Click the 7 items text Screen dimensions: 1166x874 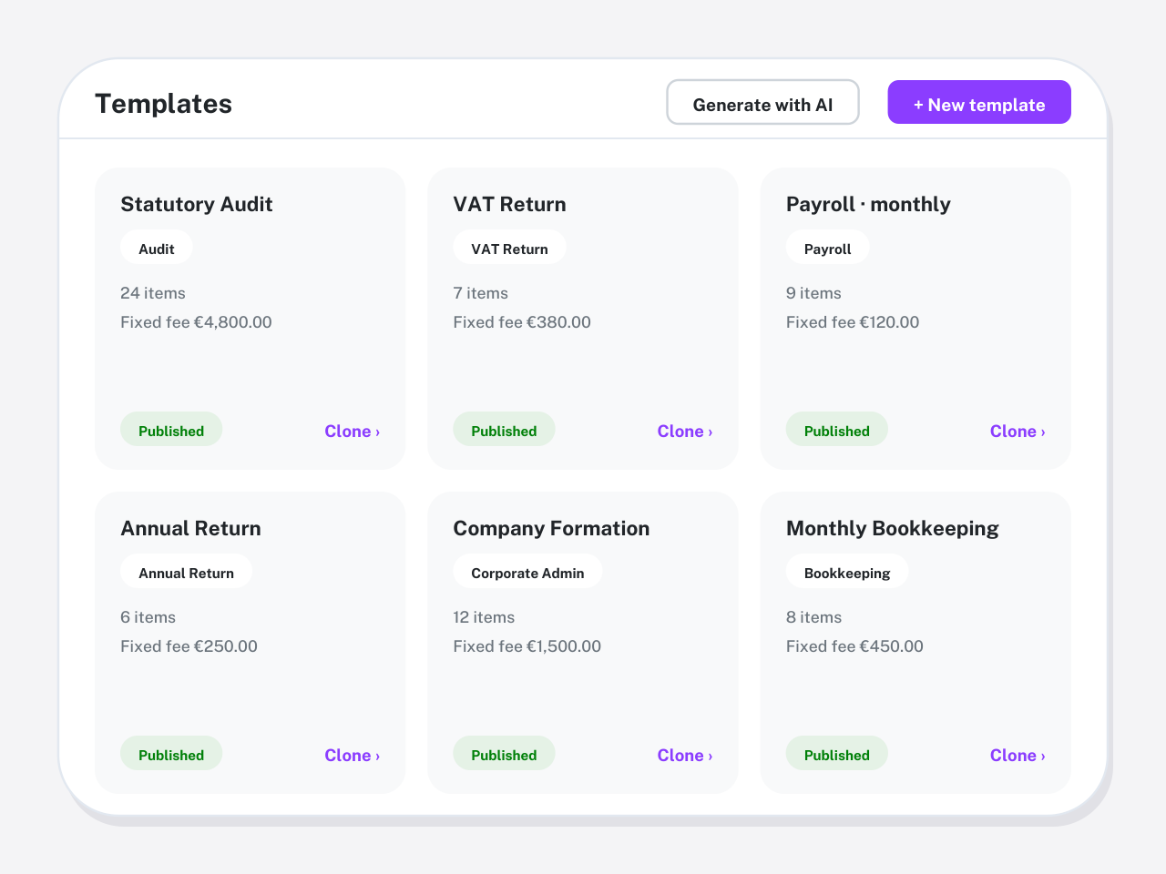(481, 293)
